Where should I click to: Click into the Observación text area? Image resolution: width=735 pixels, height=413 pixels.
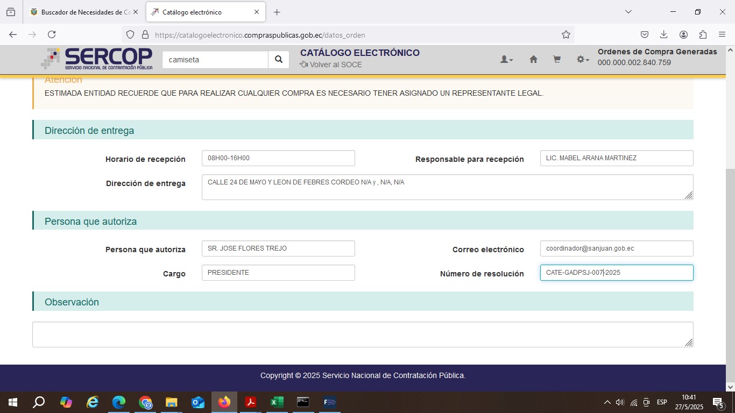[362, 334]
